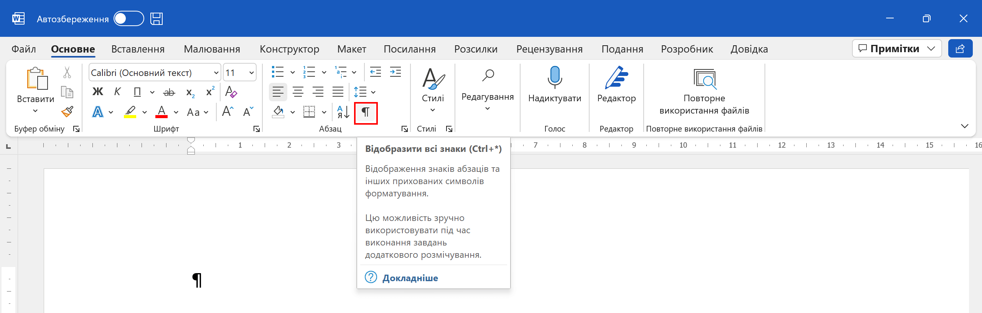Click the Justify alignment icon
This screenshot has width=982, height=313.
pos(338,92)
